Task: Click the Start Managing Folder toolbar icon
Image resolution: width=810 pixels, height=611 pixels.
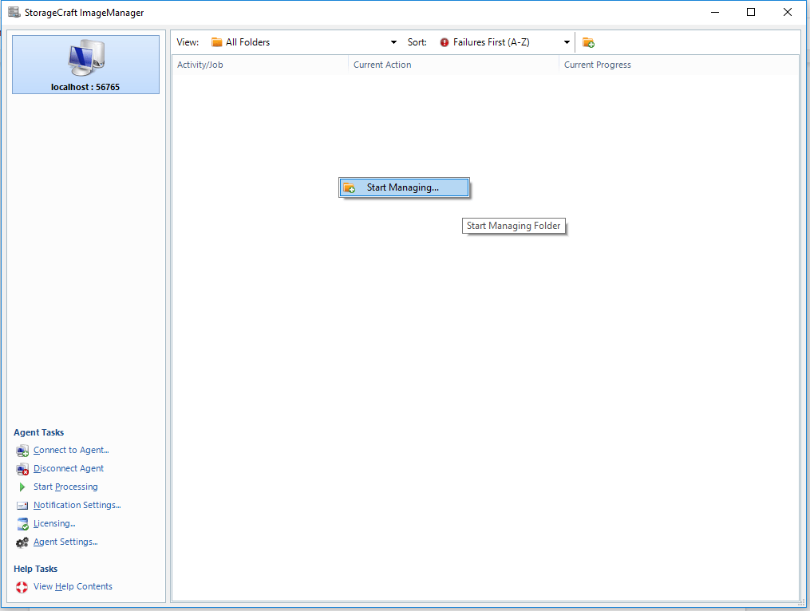Action: tap(588, 41)
